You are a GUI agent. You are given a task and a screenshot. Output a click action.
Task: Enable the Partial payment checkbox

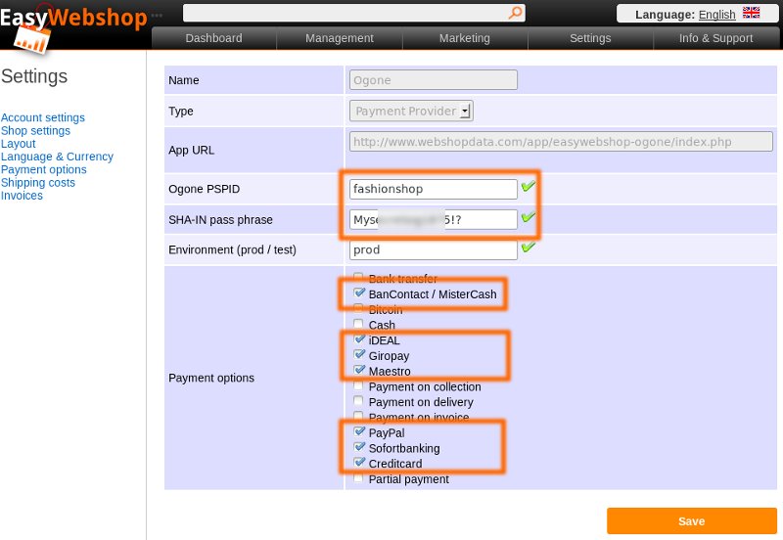tap(358, 478)
